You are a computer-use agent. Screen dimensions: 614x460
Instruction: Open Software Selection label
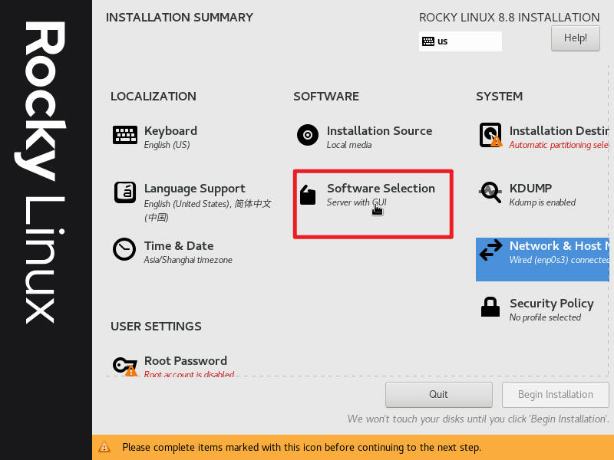[x=381, y=188]
